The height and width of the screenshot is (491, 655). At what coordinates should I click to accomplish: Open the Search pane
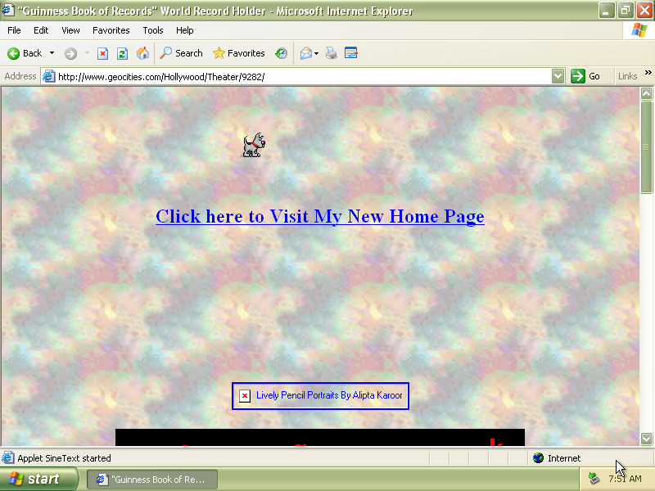pyautogui.click(x=181, y=53)
